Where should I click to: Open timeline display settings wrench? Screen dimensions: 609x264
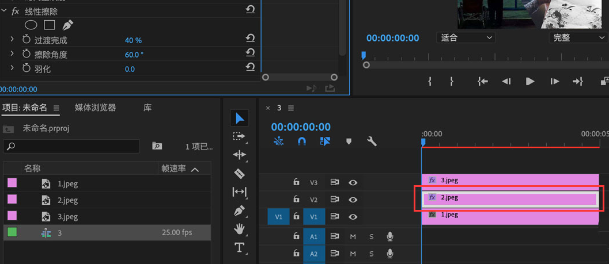[372, 141]
